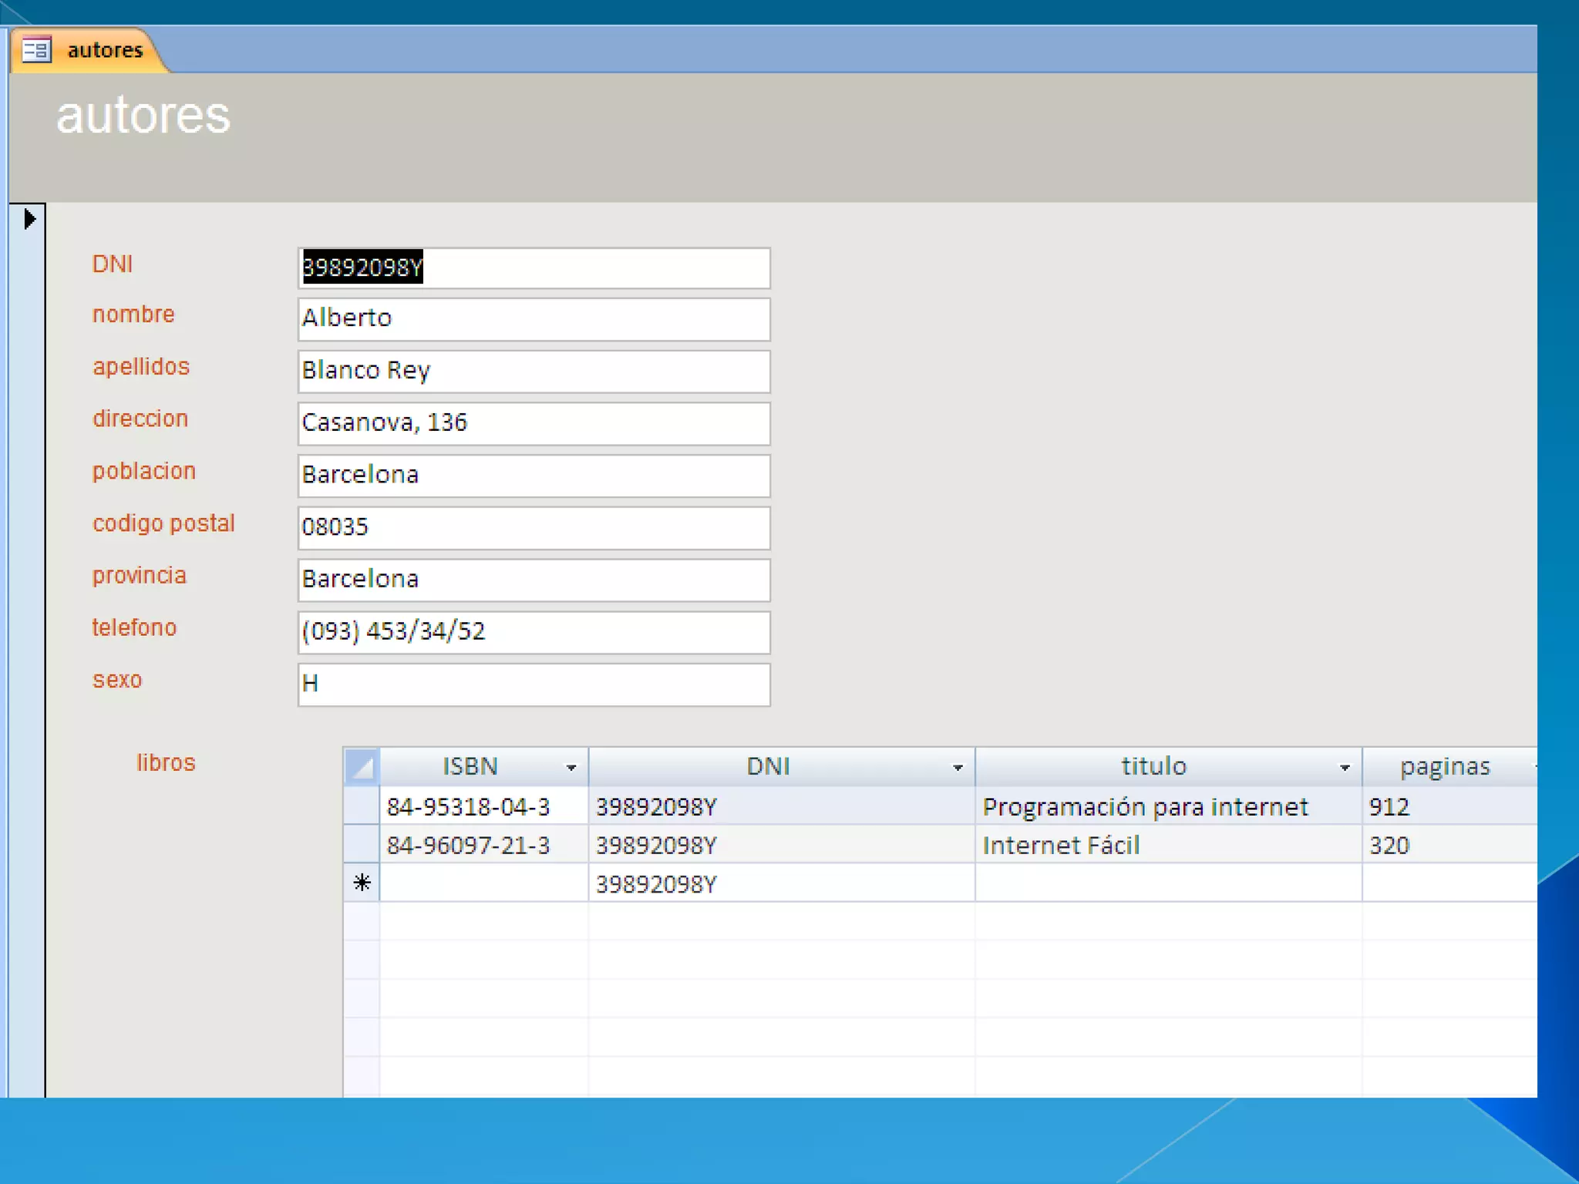This screenshot has width=1579, height=1184.
Task: Open the ISBN column dropdown arrow
Action: pos(571,767)
